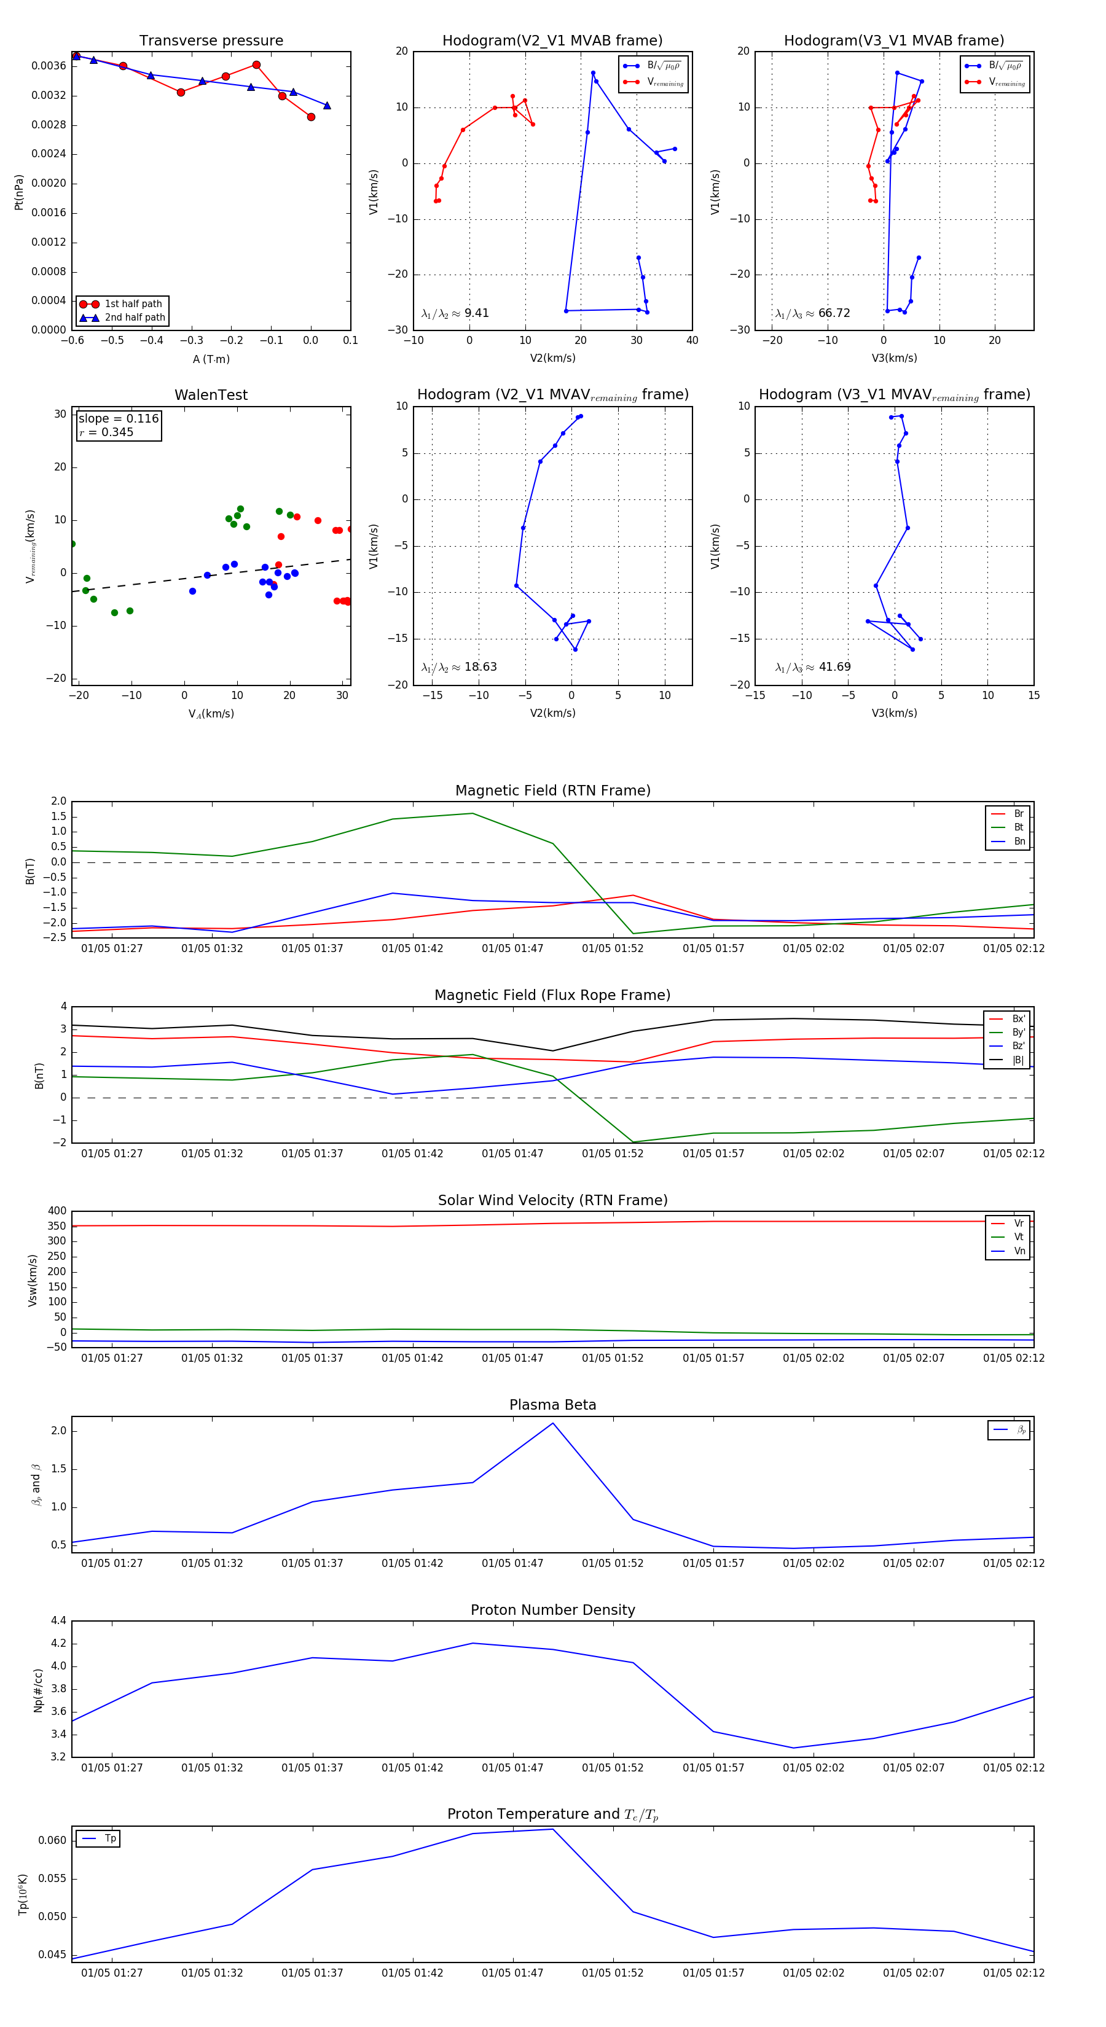The image size is (1106, 2027).
Task: Click the 'Pt(nPa)' y-axis label
Action: pyautogui.click(x=19, y=192)
